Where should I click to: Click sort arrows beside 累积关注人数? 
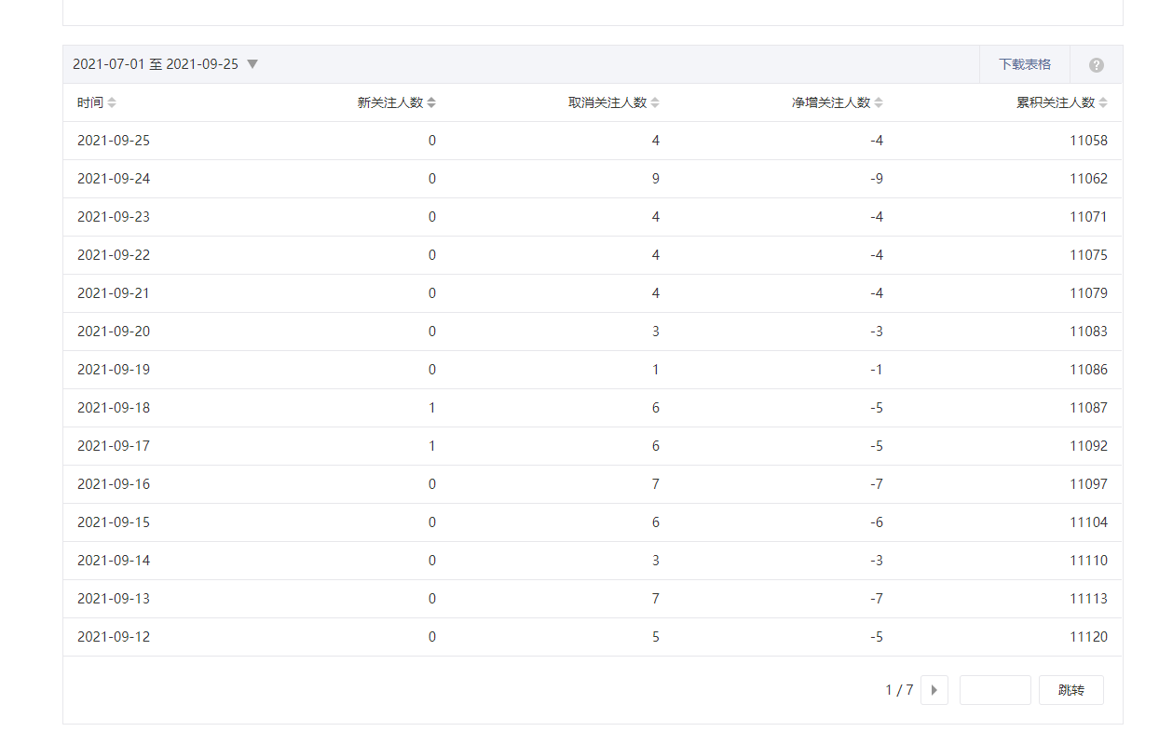(x=1103, y=102)
